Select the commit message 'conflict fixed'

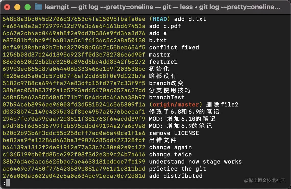tap(174, 47)
